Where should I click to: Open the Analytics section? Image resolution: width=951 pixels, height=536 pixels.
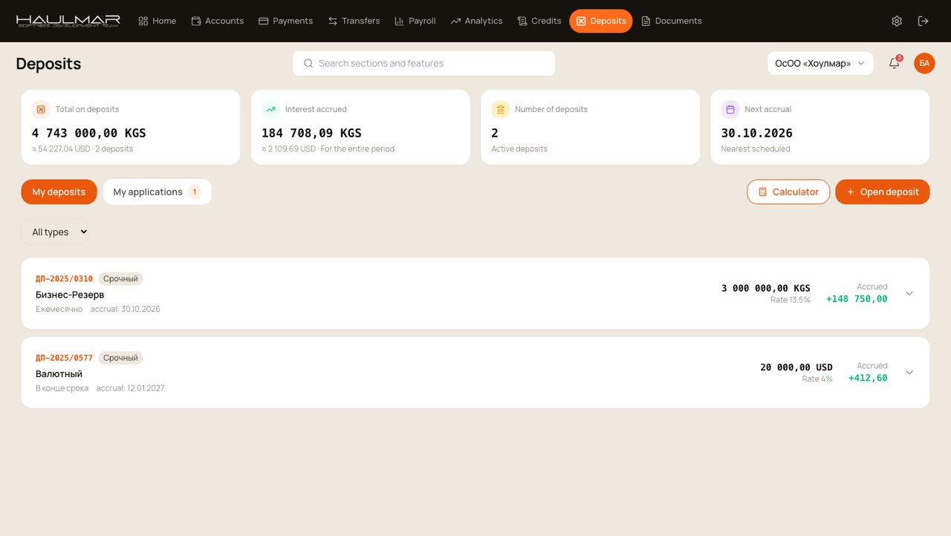(476, 21)
